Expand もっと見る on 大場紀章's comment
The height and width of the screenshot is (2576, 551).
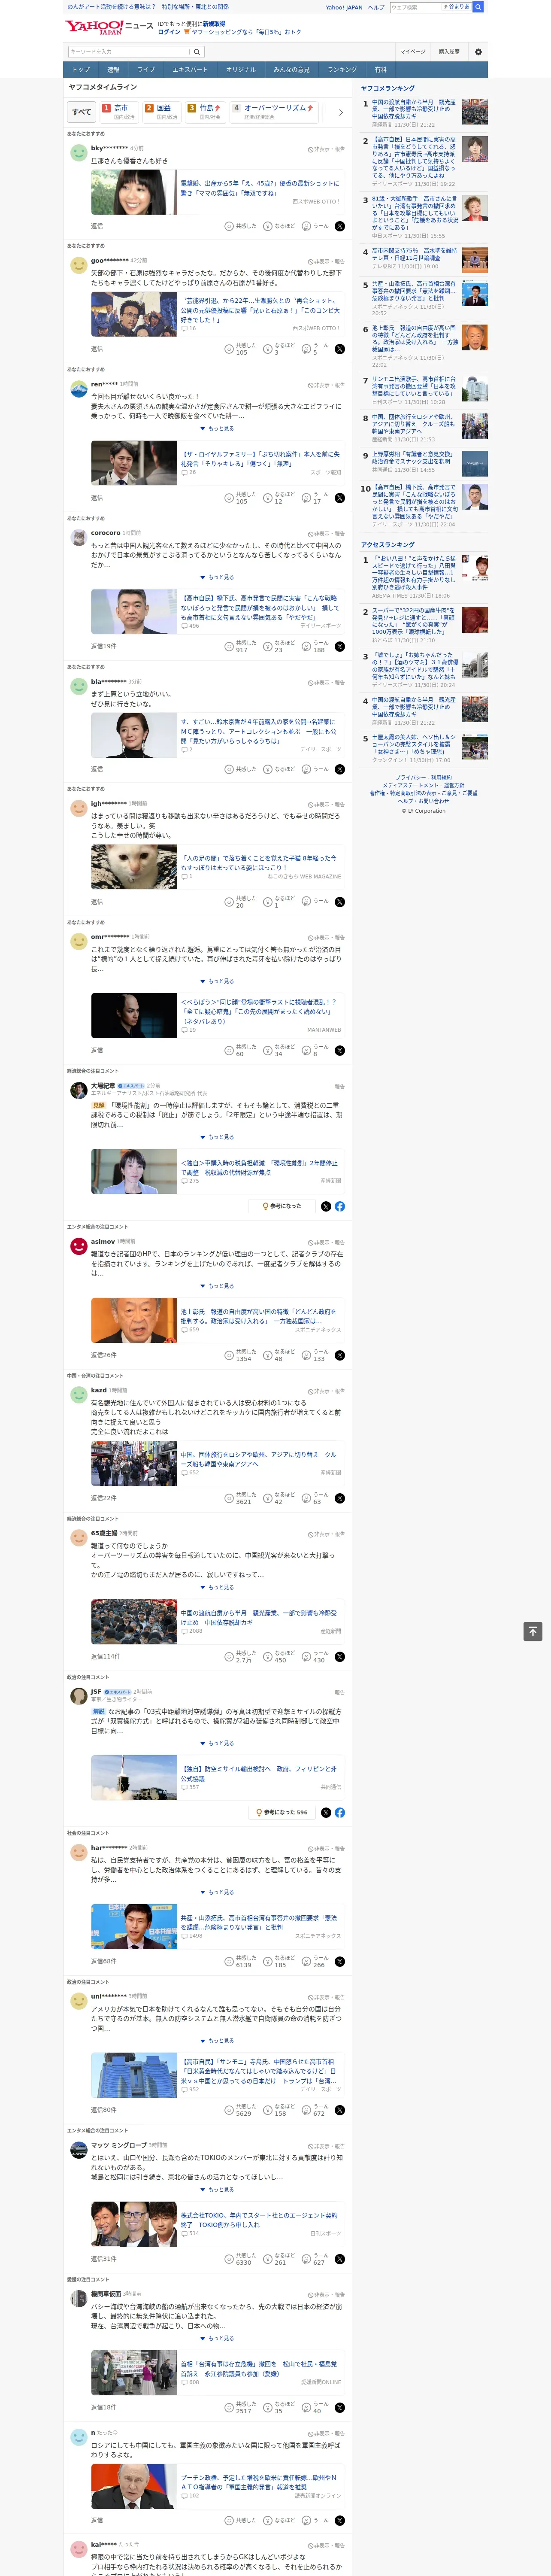(217, 1137)
